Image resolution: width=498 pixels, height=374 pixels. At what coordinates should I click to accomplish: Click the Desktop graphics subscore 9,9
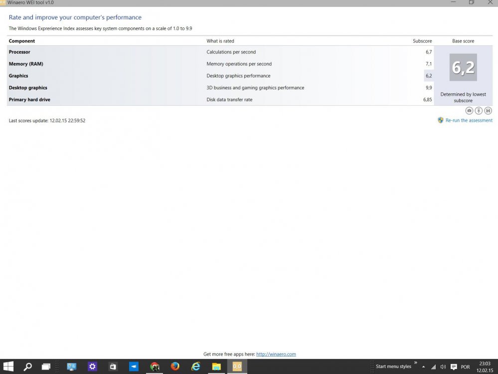pyautogui.click(x=429, y=88)
